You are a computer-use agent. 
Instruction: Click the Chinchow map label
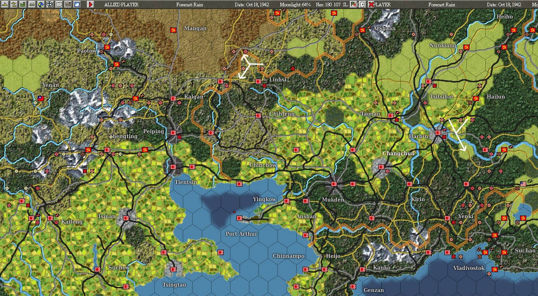pyautogui.click(x=263, y=165)
